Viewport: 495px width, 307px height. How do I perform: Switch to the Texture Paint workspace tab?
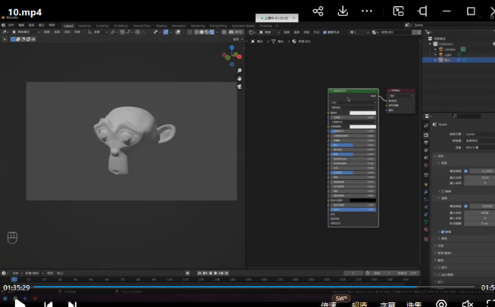coord(142,26)
